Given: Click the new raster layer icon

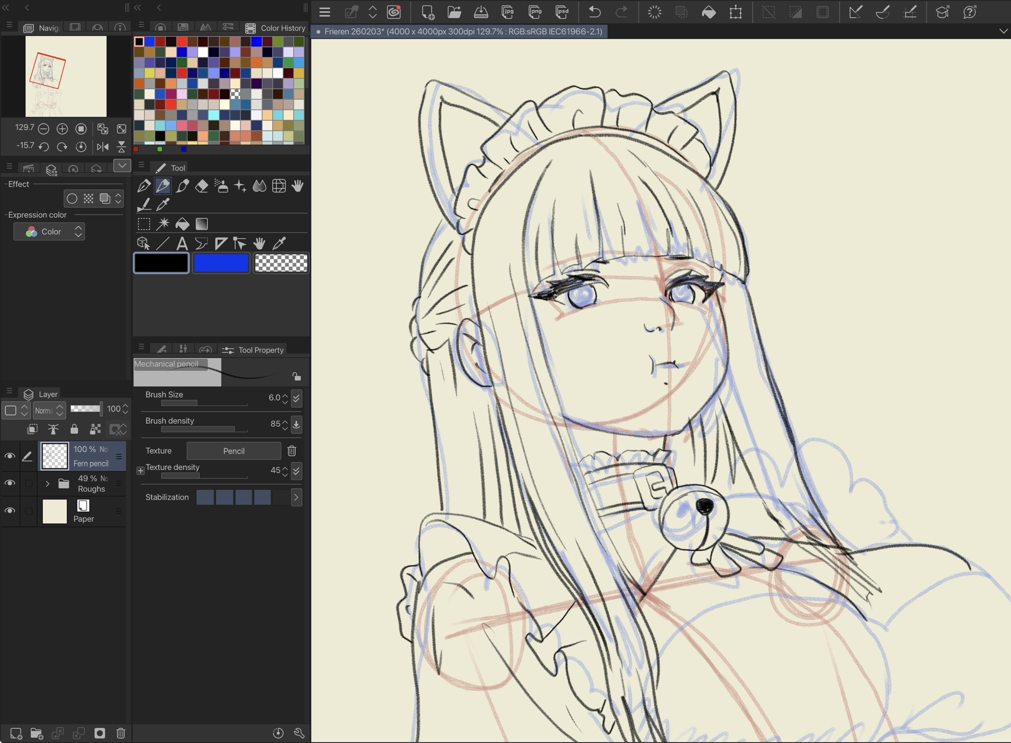Looking at the screenshot, I should click(16, 733).
